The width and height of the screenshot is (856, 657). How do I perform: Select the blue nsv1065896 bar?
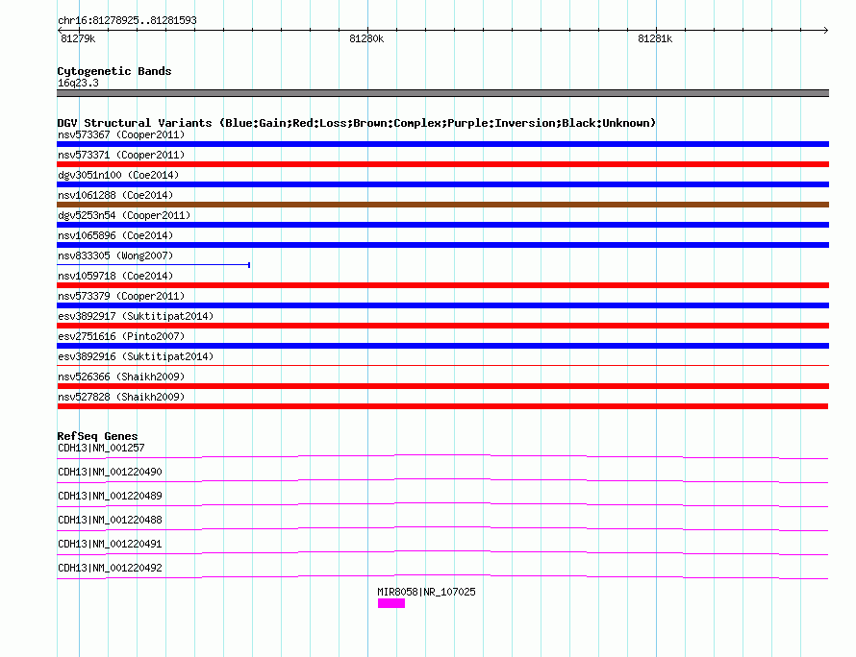[x=442, y=245]
